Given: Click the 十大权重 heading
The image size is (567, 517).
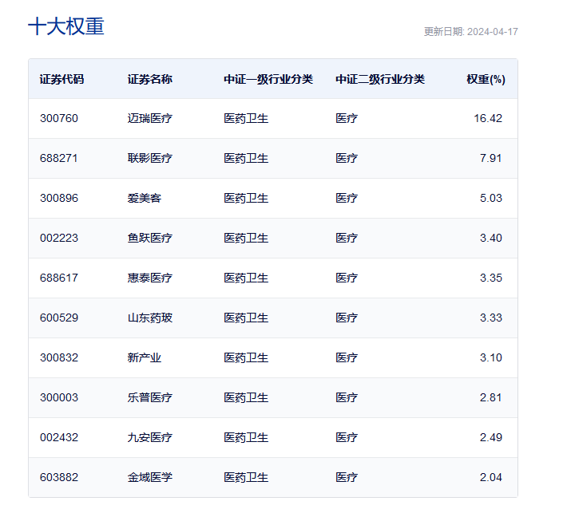Looking at the screenshot, I should pyautogui.click(x=66, y=27).
